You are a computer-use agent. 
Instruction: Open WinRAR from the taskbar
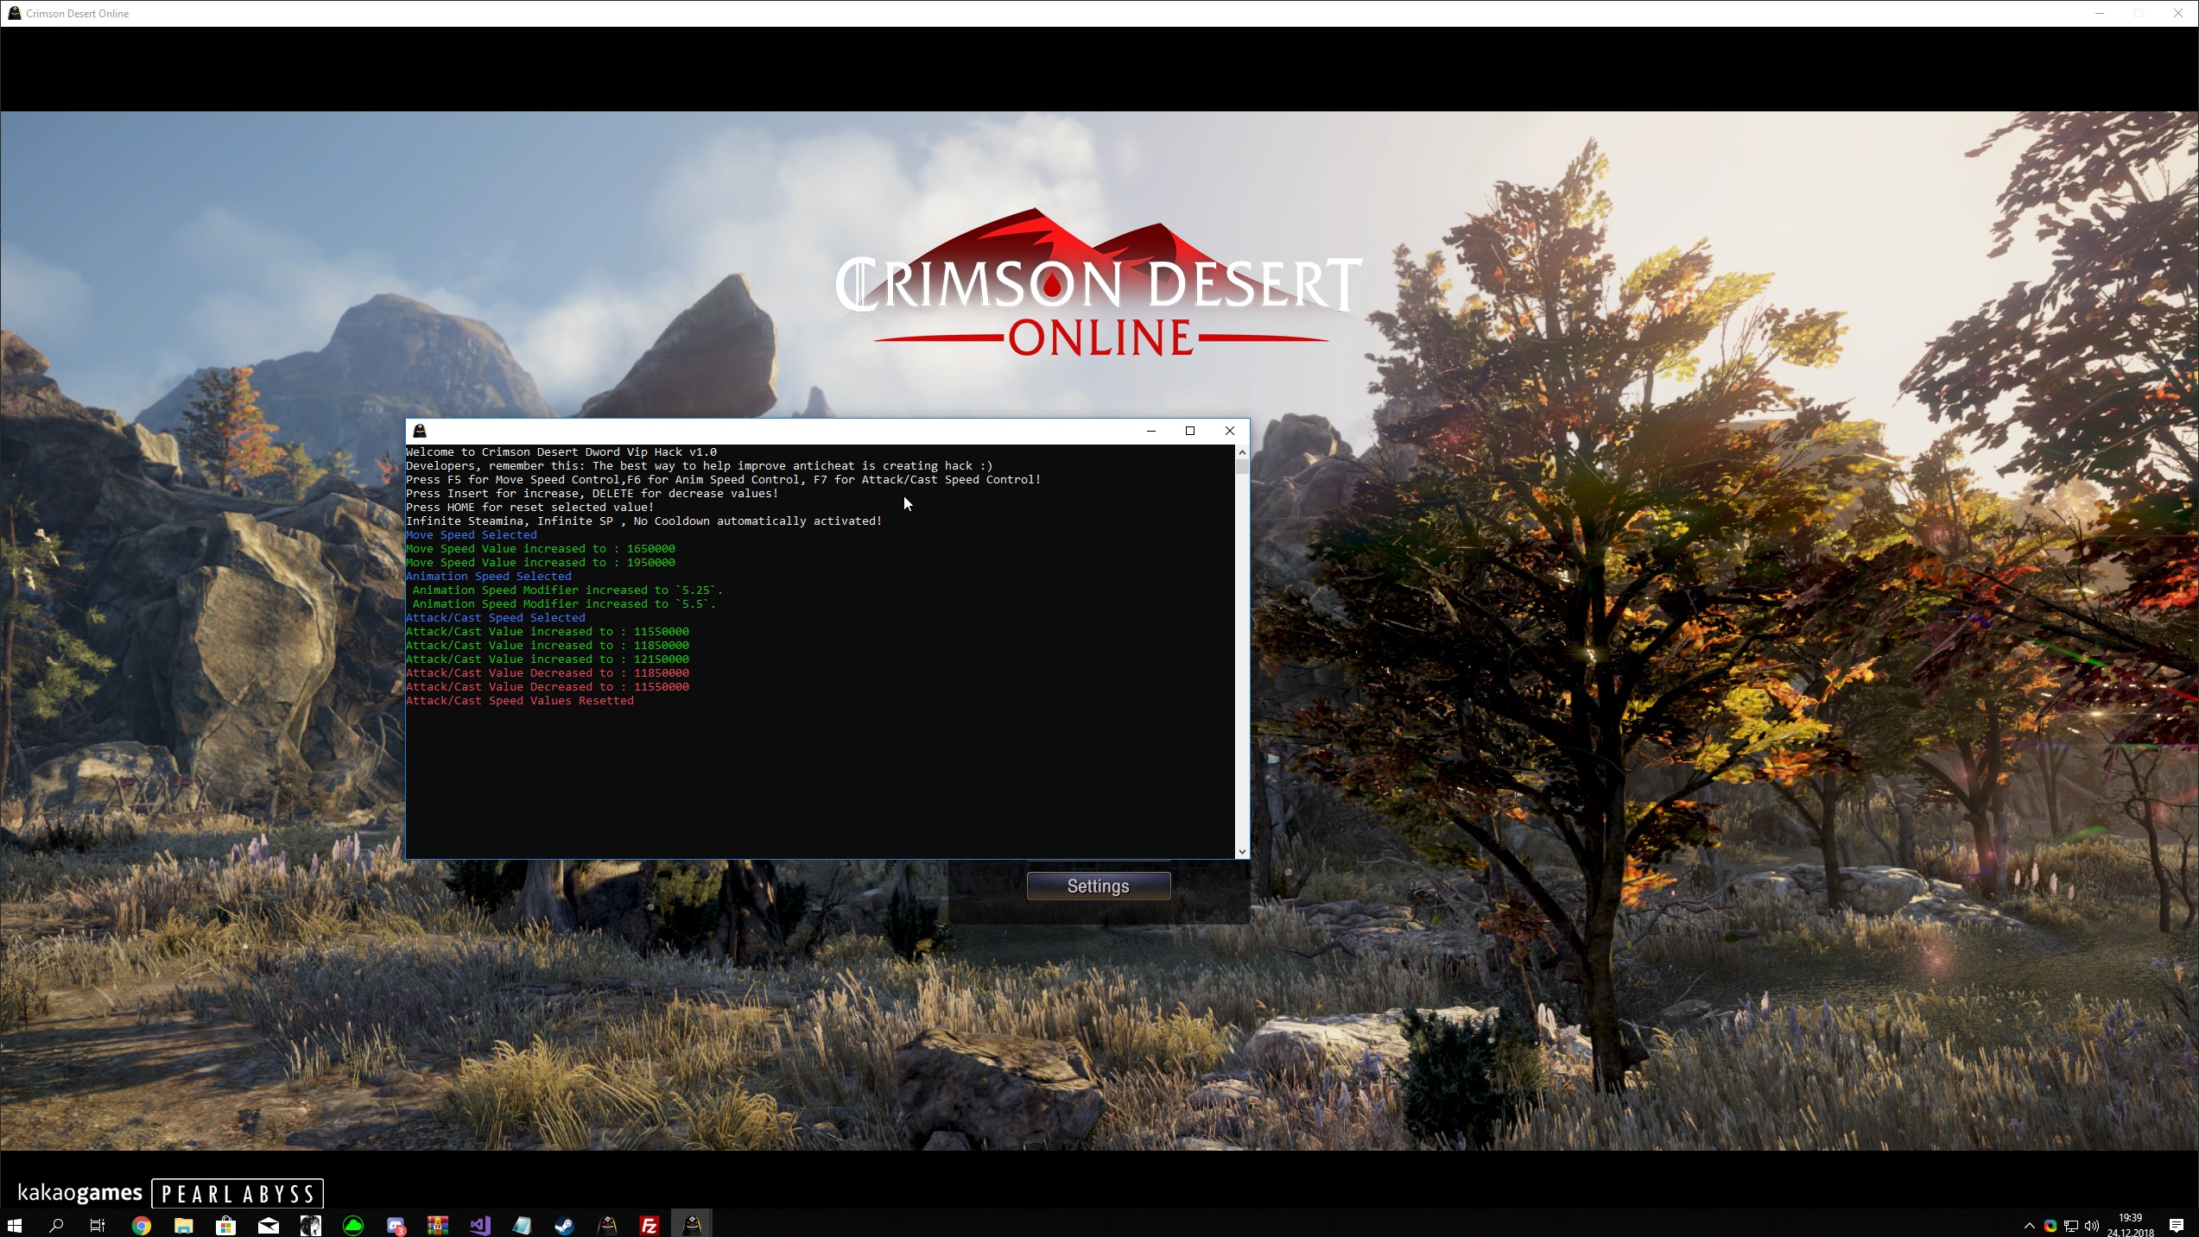click(438, 1225)
